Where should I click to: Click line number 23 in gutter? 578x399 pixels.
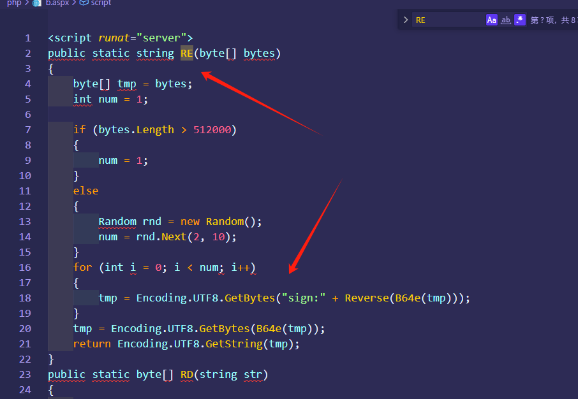[25, 375]
